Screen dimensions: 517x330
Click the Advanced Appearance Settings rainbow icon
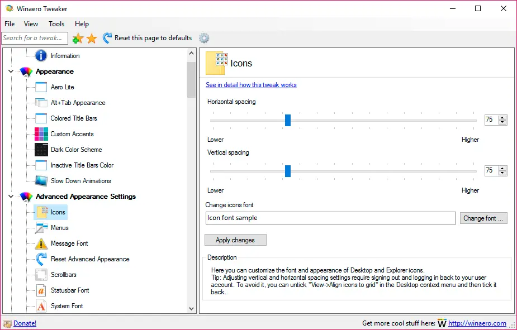26,197
